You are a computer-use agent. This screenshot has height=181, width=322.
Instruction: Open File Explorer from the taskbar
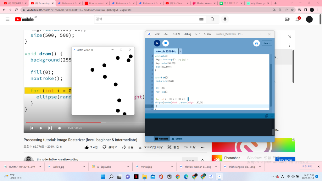click(x=145, y=177)
